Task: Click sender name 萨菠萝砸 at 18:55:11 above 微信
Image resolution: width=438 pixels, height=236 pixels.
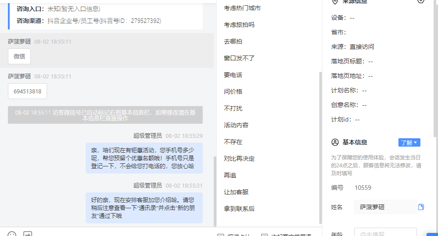Action: pos(19,42)
